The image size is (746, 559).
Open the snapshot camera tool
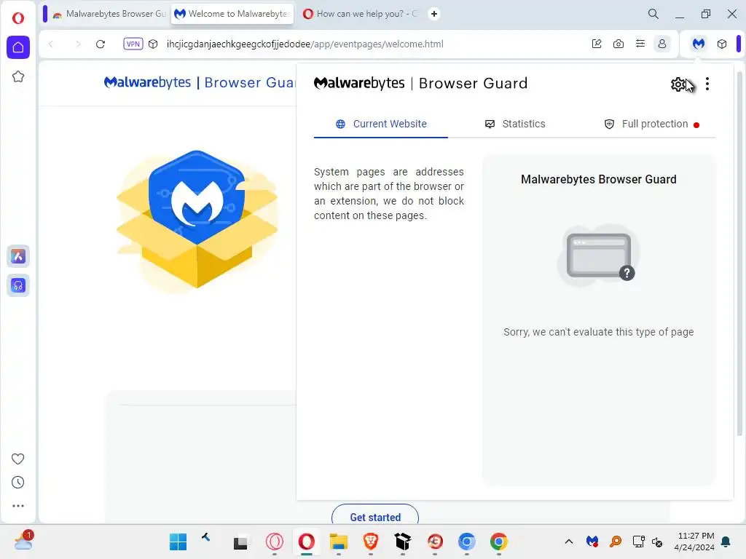click(x=618, y=44)
